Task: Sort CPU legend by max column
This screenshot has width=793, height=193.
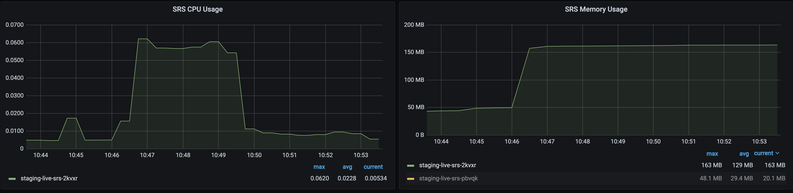Action: 319,167
